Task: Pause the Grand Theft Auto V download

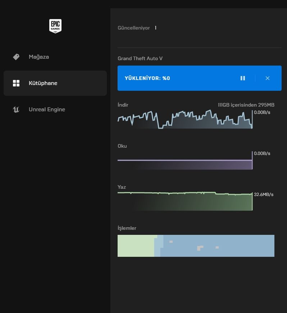Action: (242, 78)
